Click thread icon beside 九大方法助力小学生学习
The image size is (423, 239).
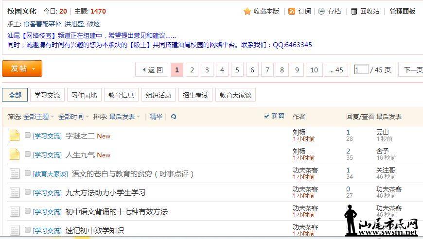pyautogui.click(x=15, y=192)
